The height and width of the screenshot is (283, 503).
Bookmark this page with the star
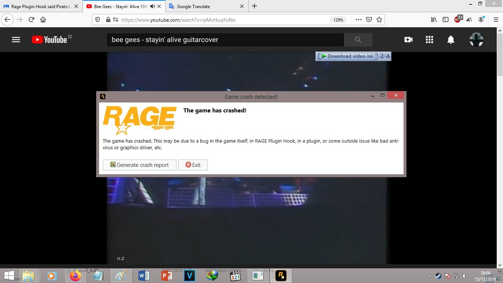[x=379, y=20]
